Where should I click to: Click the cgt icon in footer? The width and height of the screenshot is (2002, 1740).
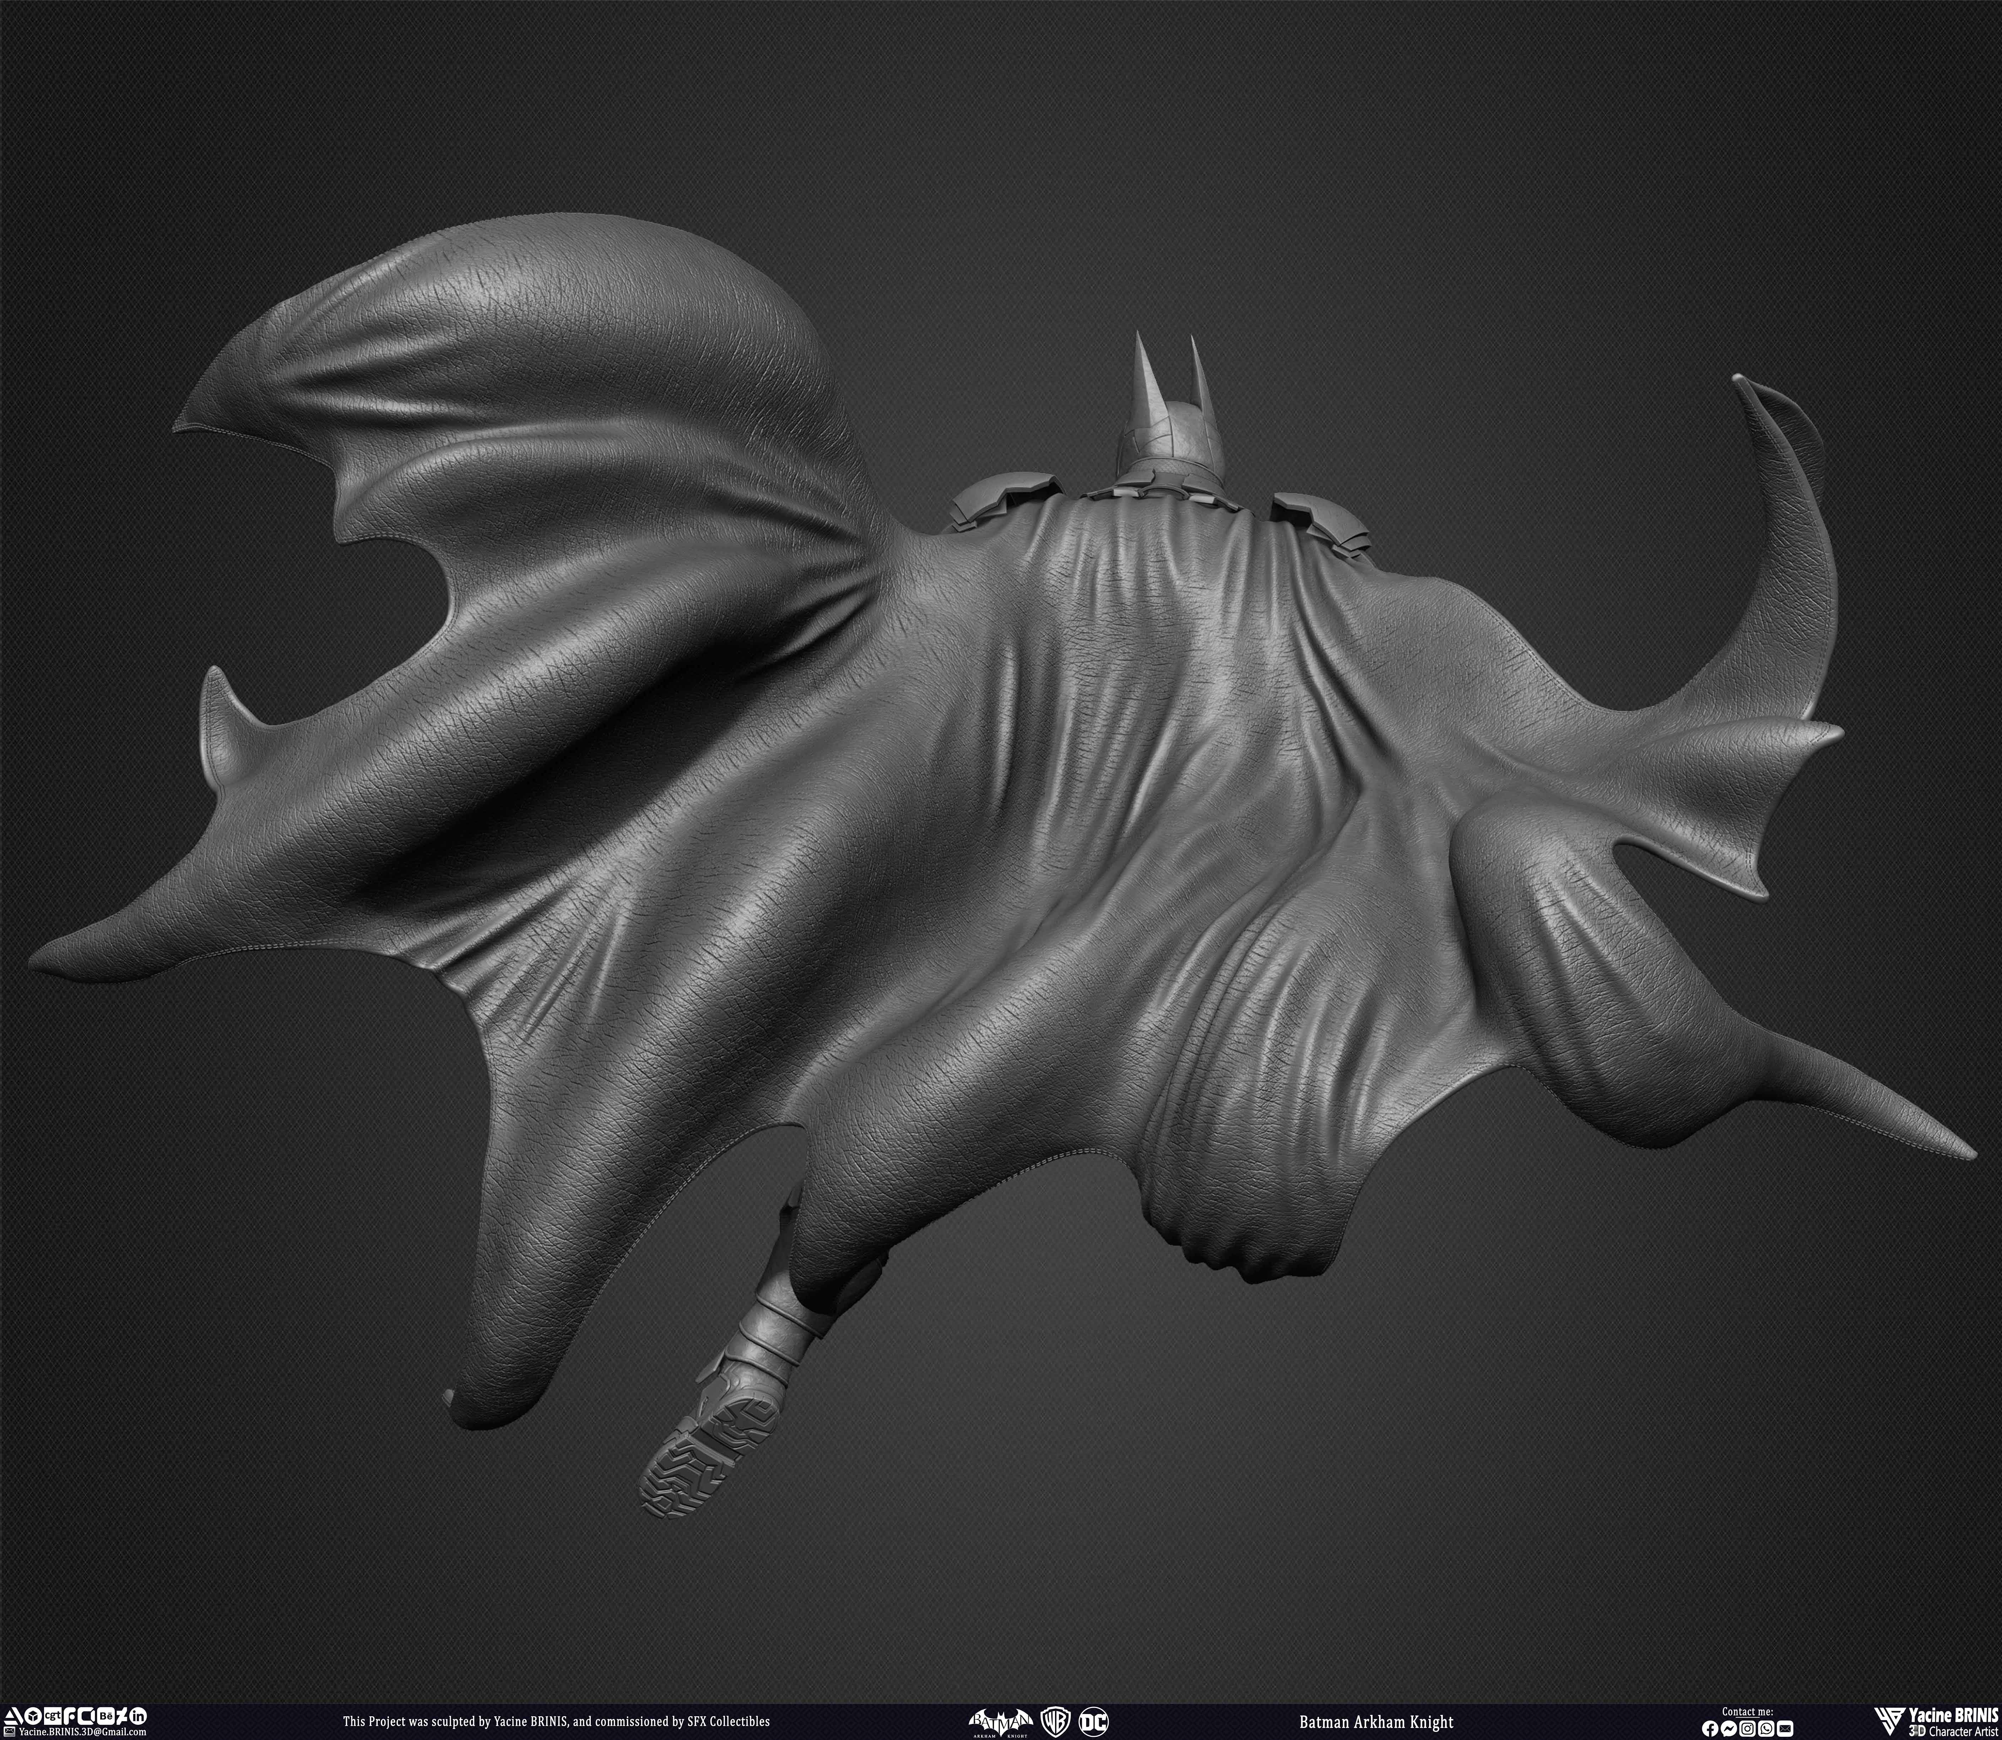[53, 1717]
